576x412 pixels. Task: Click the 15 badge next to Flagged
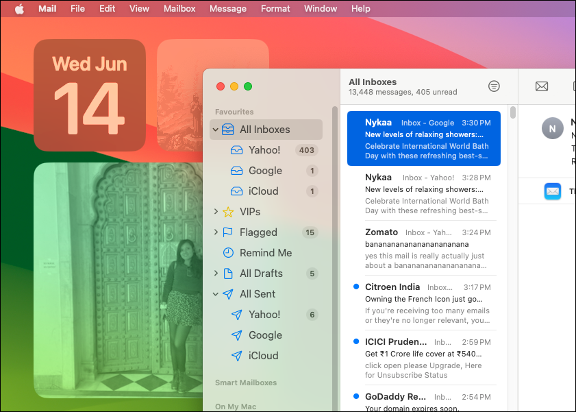click(310, 232)
